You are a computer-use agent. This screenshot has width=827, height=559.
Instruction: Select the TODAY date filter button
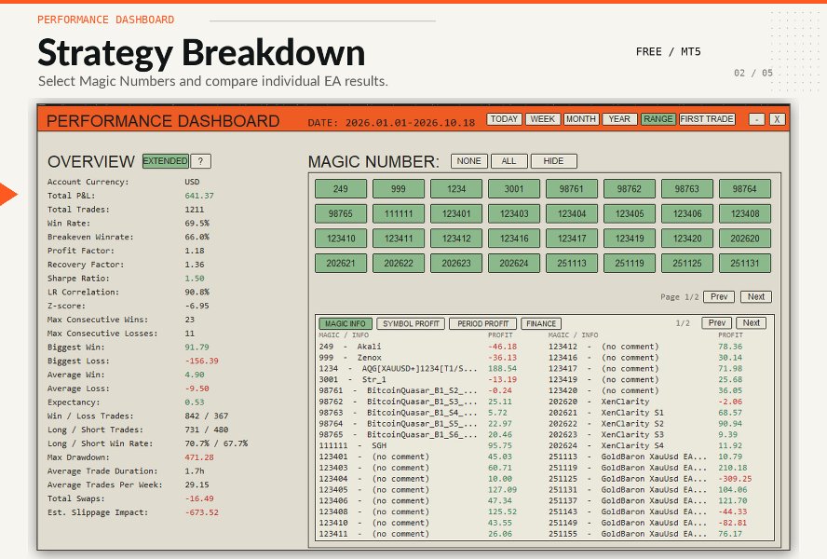[x=504, y=119]
